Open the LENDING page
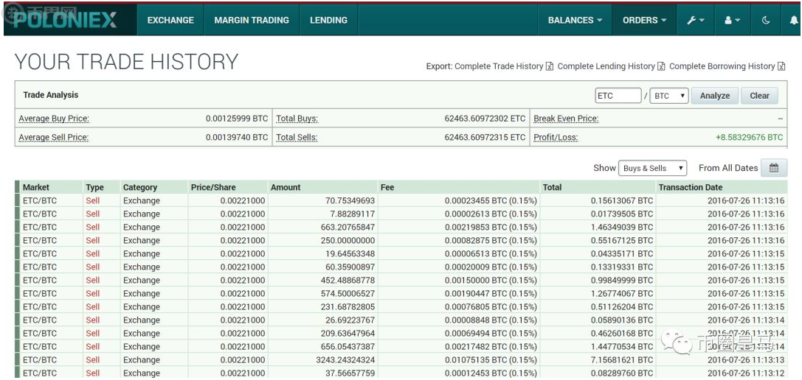 coord(328,20)
